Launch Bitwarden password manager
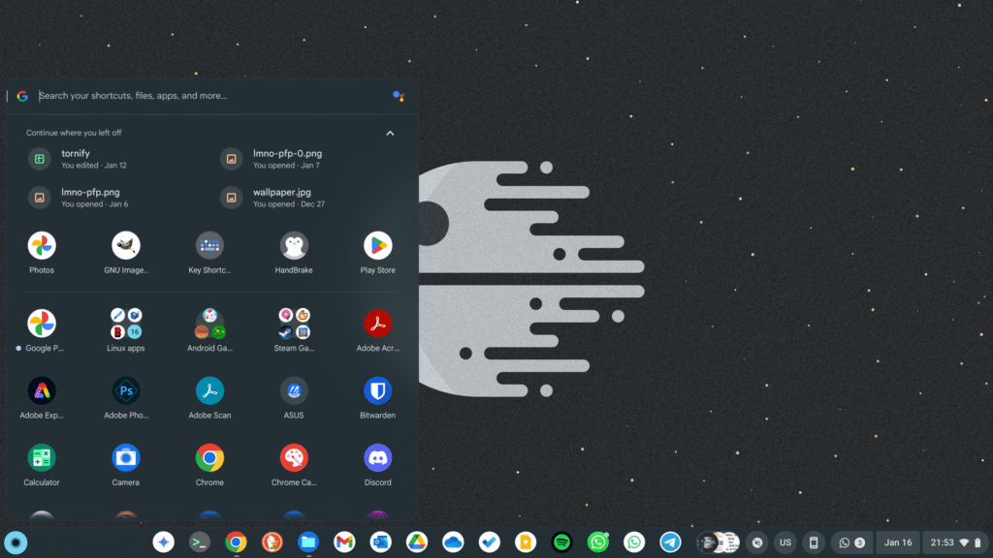993x558 pixels. [x=377, y=391]
